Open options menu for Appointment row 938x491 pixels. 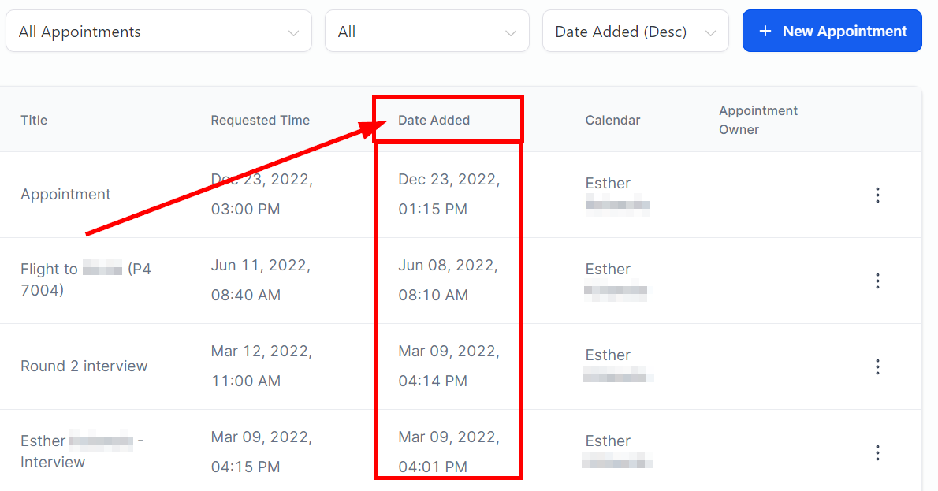point(877,195)
